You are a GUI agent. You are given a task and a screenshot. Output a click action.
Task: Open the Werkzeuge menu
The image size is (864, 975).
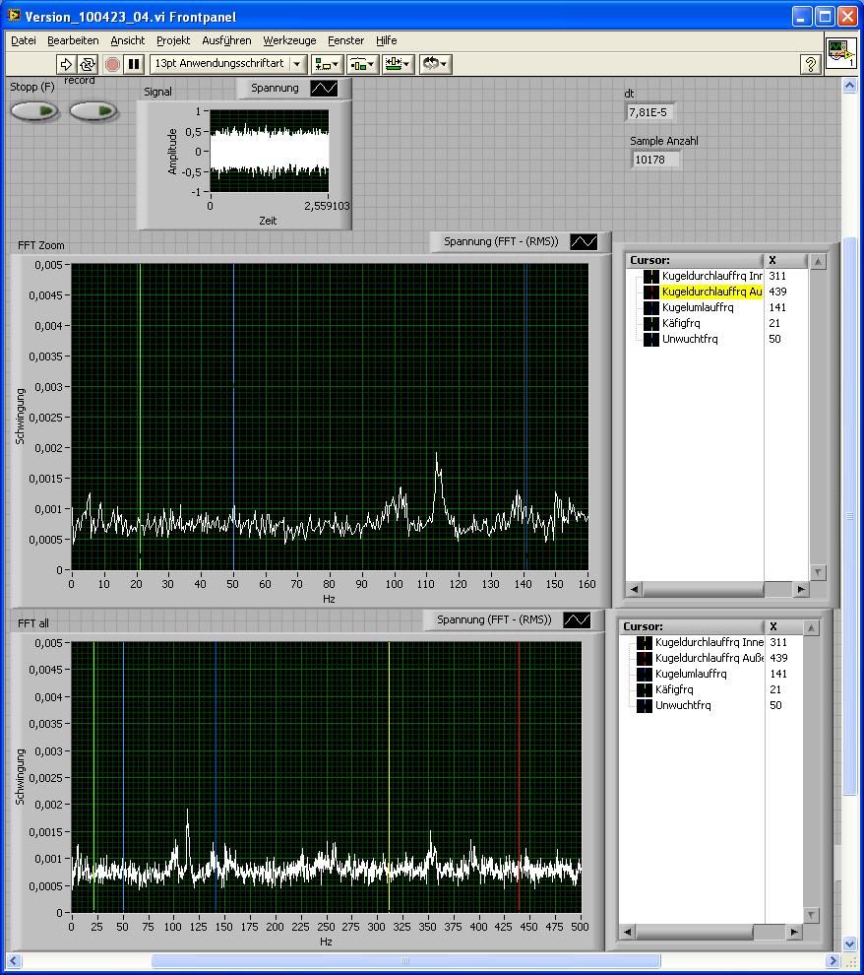point(289,40)
